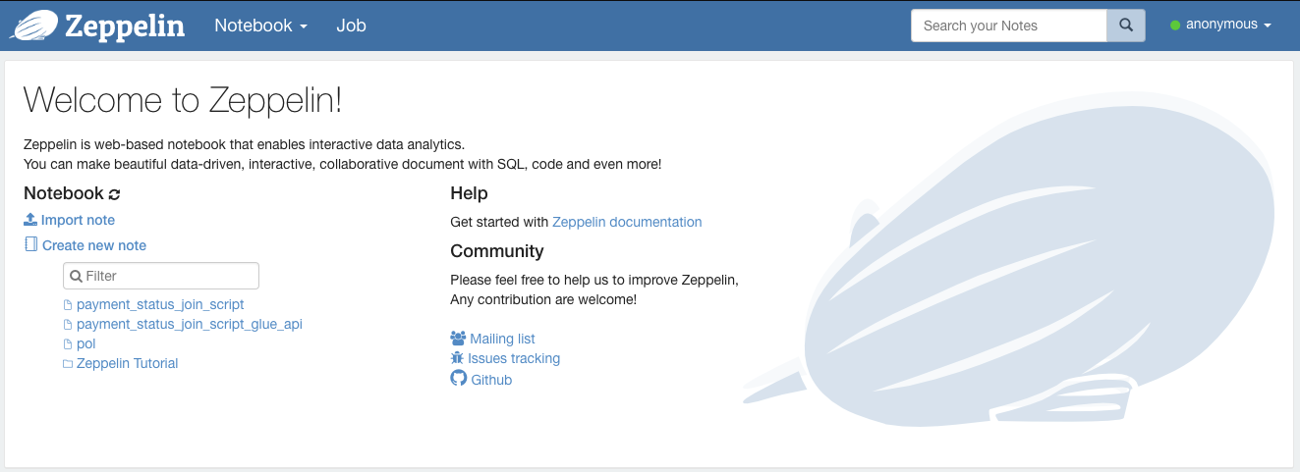The width and height of the screenshot is (1300, 472).
Task: Expand the Zeppelin Tutorial folder
Action: pyautogui.click(x=127, y=363)
